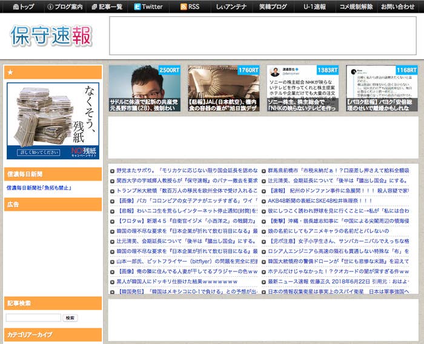This screenshot has height=344, width=424.
Task: Open しぃアンテナ in navigation bar
Action: (x=231, y=7)
